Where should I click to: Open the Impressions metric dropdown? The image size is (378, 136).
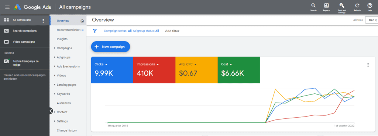tap(158, 65)
